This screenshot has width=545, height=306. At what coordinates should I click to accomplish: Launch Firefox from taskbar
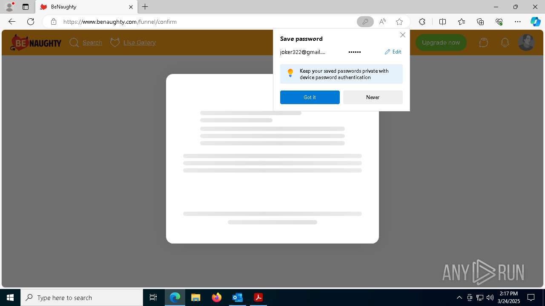pyautogui.click(x=217, y=297)
